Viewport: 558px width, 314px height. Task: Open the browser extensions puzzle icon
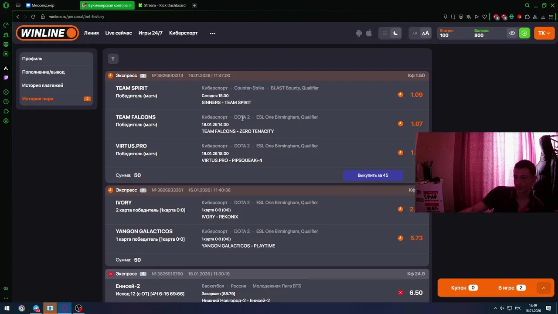527,17
